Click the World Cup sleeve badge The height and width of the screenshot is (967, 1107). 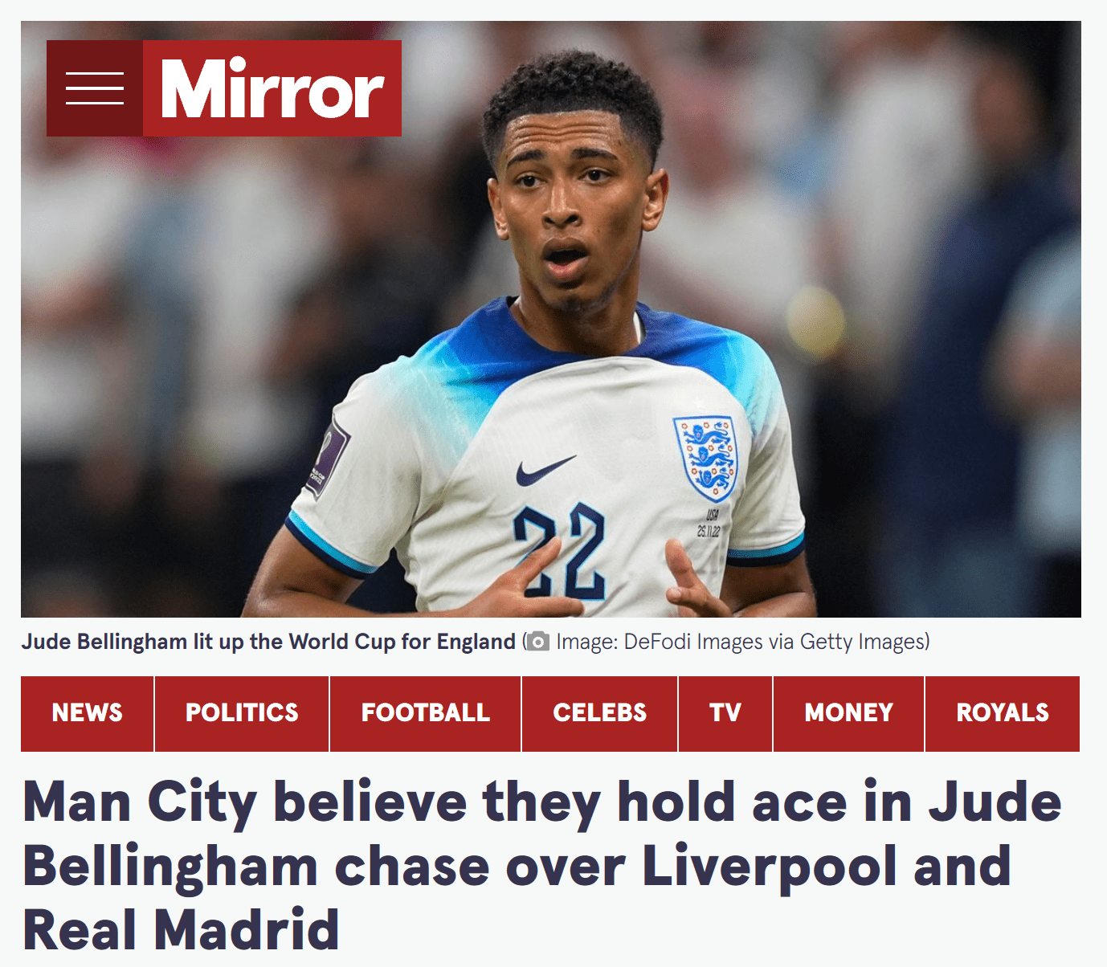(x=328, y=459)
